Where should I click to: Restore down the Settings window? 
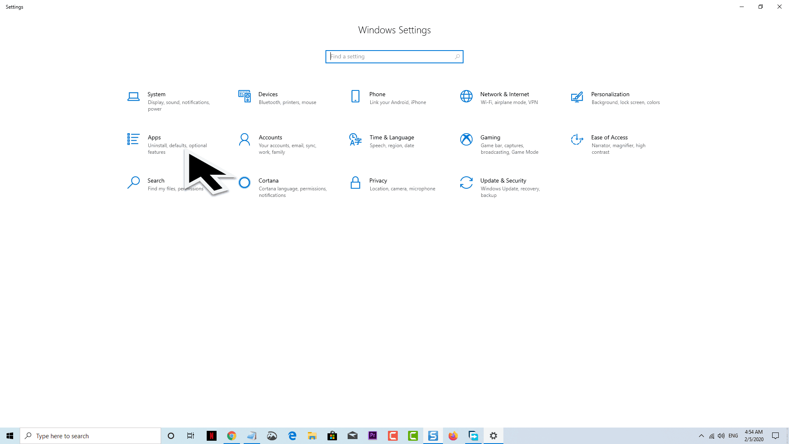click(x=761, y=7)
